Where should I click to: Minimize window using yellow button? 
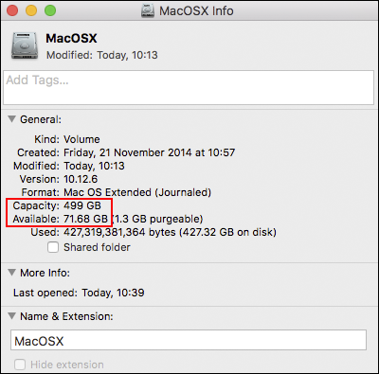click(x=31, y=10)
